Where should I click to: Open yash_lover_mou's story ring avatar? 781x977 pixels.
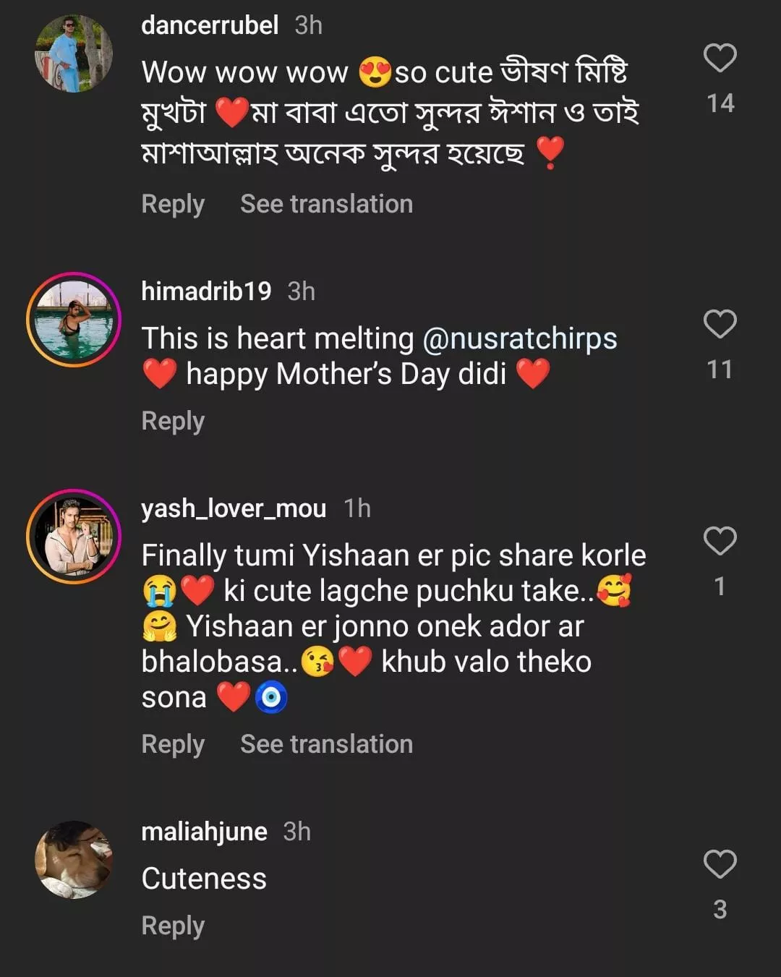pyautogui.click(x=74, y=537)
